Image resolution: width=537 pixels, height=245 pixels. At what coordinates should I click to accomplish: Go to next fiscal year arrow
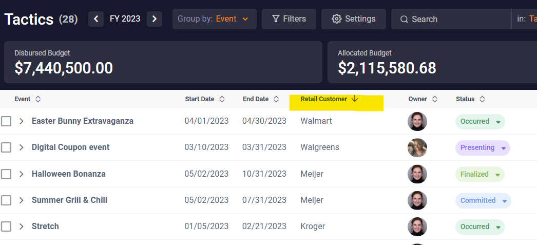coord(155,19)
